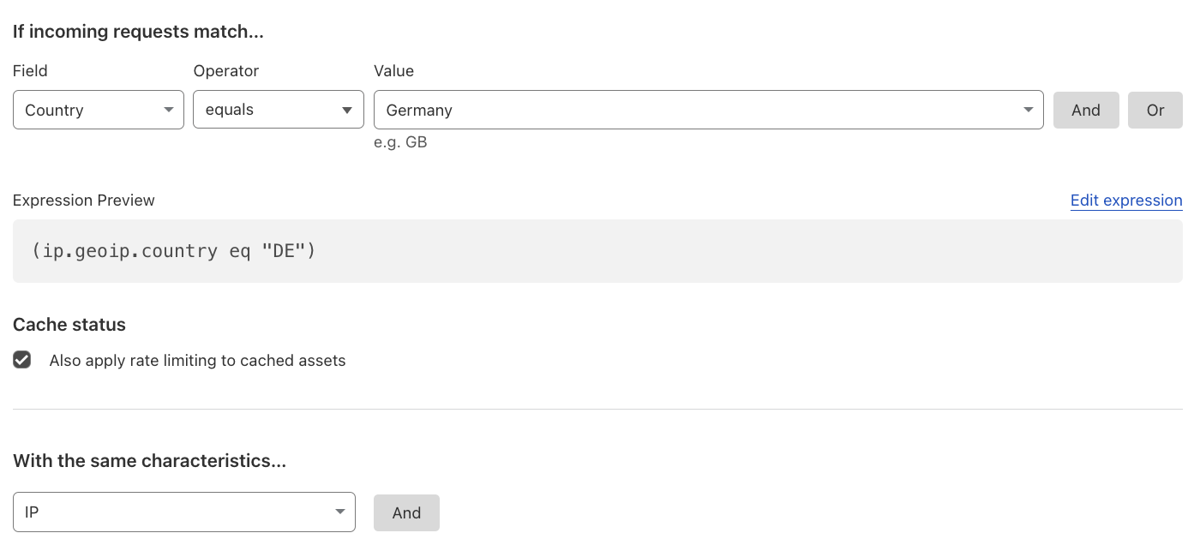Add an Or condition to the rule
The image size is (1200, 557).
pos(1155,110)
